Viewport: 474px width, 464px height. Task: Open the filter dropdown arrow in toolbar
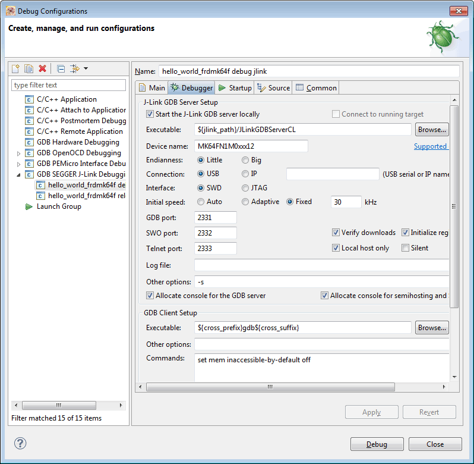click(86, 69)
